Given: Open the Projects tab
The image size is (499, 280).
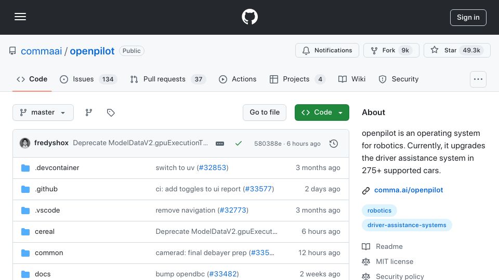Looking at the screenshot, I should [297, 79].
